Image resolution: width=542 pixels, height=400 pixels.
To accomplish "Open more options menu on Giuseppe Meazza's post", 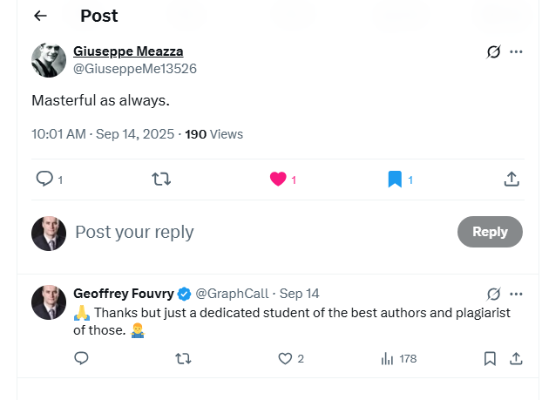I will [x=517, y=52].
